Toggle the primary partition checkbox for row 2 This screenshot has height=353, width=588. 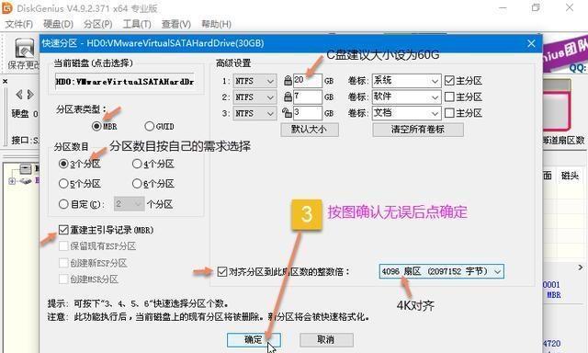click(x=449, y=97)
